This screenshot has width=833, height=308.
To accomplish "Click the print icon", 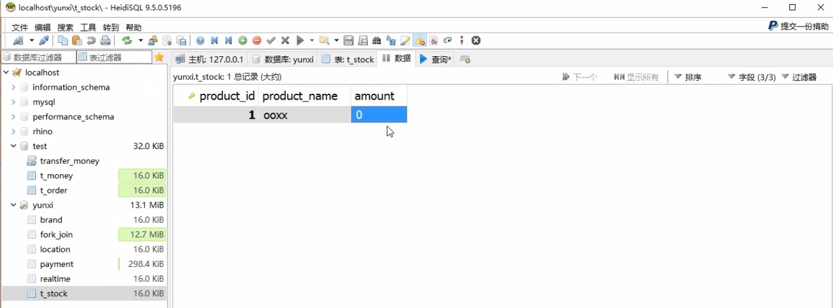I will pyautogui.click(x=105, y=40).
